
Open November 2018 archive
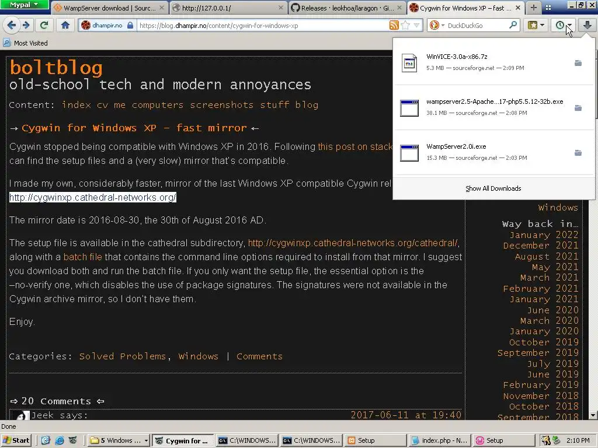click(541, 396)
